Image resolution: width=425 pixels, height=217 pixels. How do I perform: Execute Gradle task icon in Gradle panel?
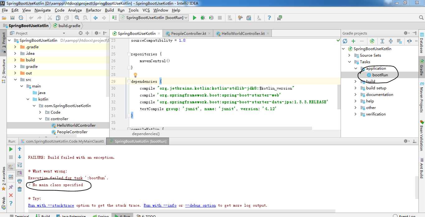click(x=372, y=41)
